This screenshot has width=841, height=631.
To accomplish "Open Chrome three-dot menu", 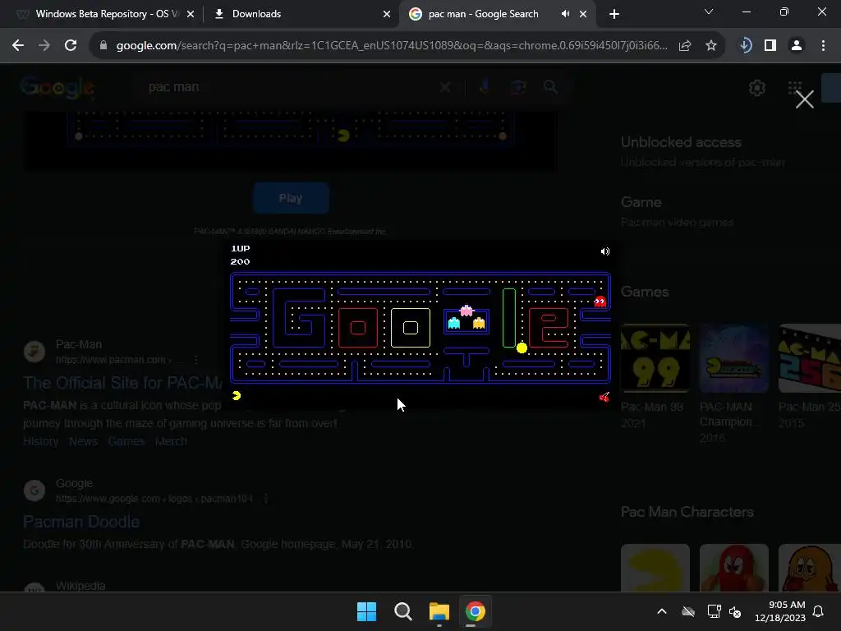I will point(823,46).
